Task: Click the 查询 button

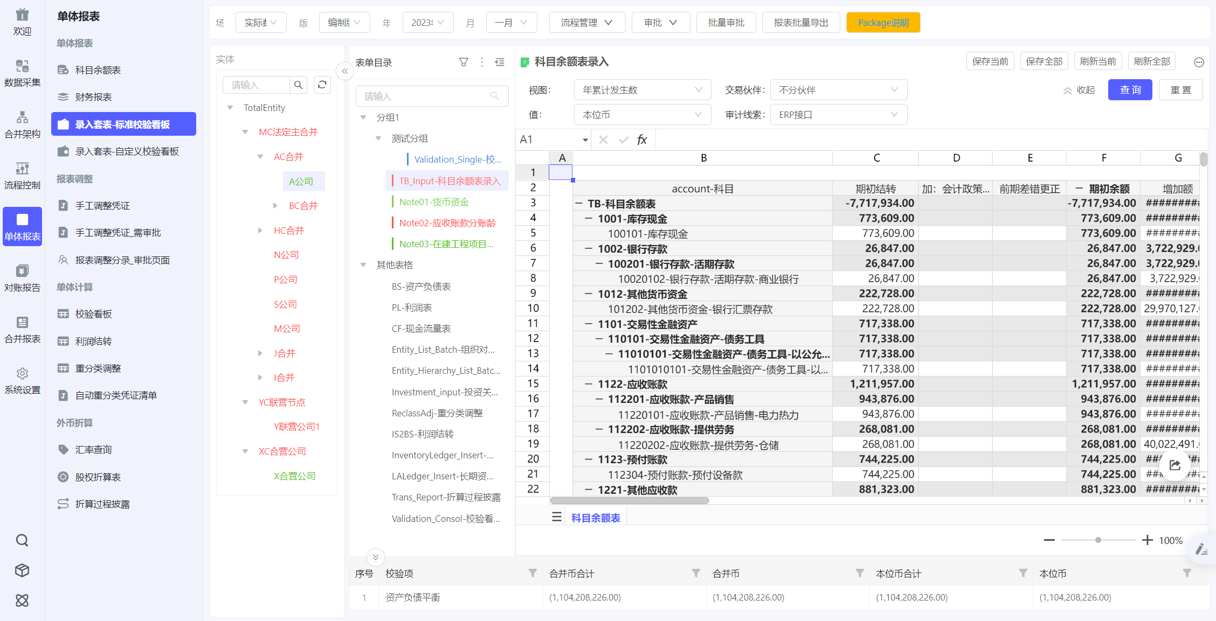Action: point(1130,90)
